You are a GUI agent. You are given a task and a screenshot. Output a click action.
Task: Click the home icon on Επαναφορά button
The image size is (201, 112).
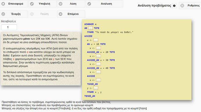coord(3,4)
